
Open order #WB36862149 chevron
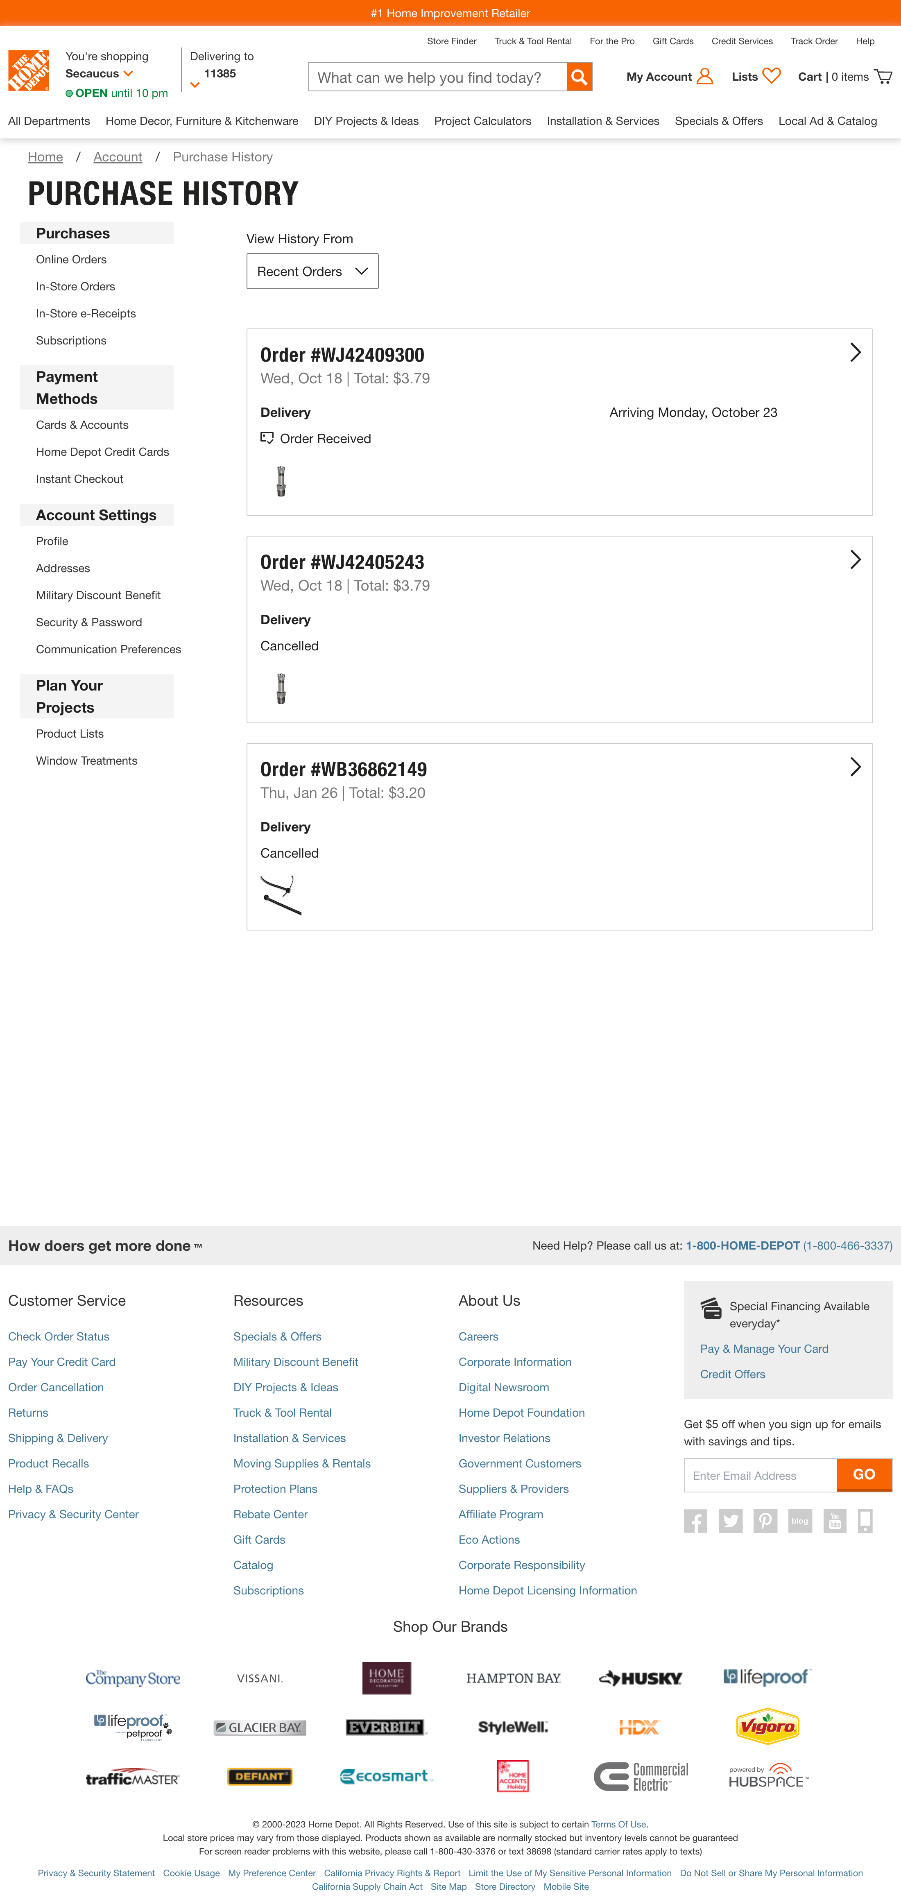855,766
